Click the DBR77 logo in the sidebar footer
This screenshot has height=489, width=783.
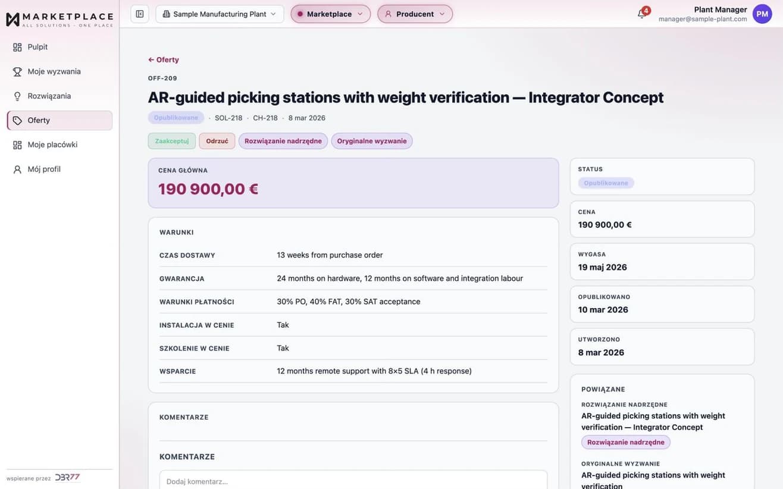(x=67, y=478)
